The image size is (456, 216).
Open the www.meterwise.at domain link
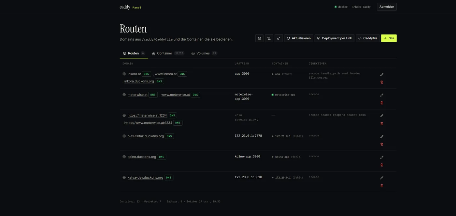coord(176,95)
